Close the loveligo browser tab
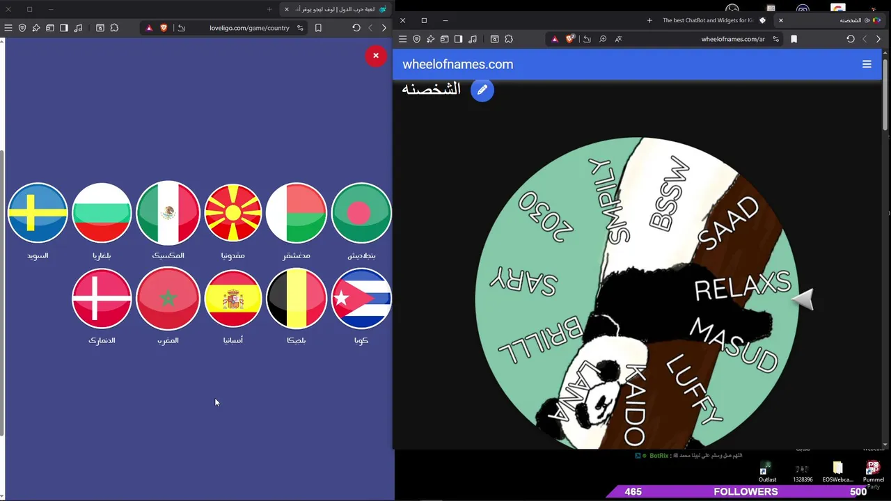Screen dimensions: 891x501 [286, 9]
